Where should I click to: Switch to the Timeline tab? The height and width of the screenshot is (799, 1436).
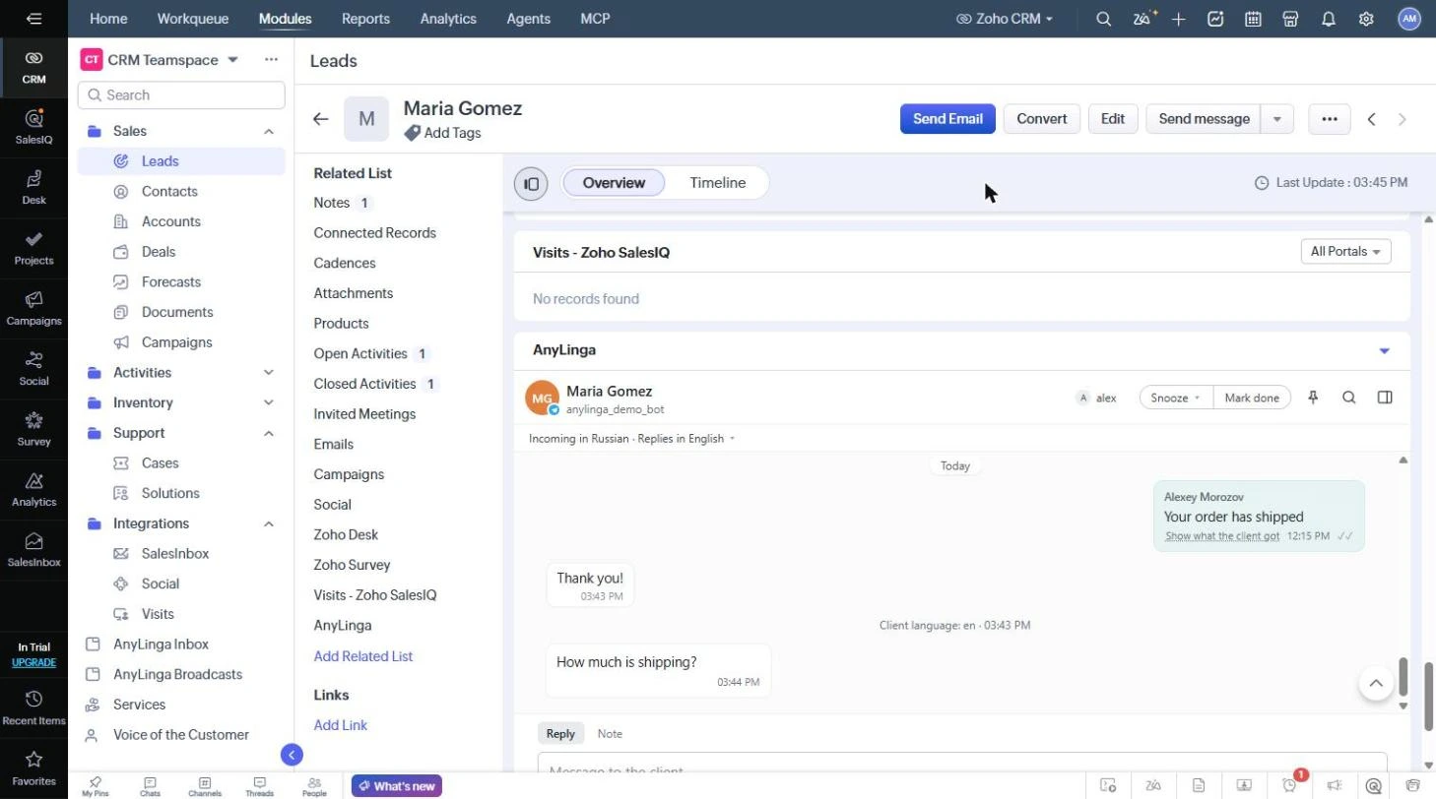coord(717,183)
